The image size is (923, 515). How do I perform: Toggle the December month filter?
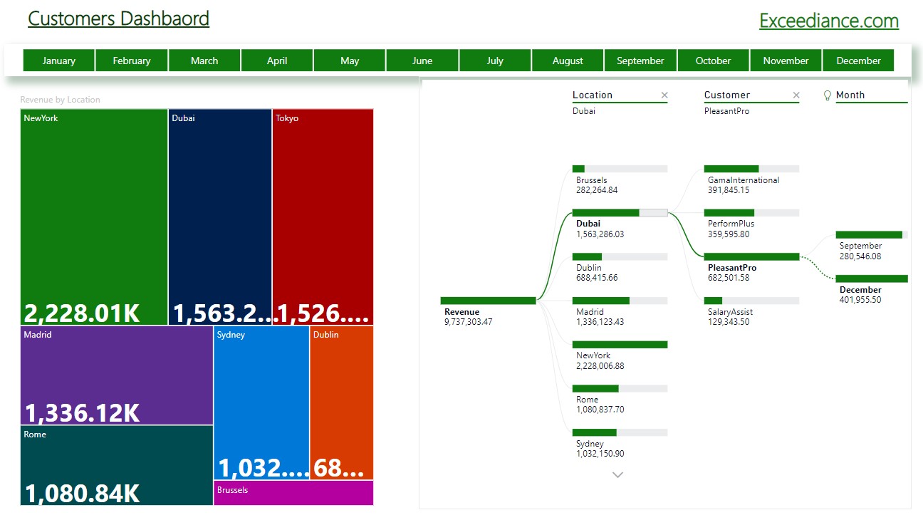point(858,60)
